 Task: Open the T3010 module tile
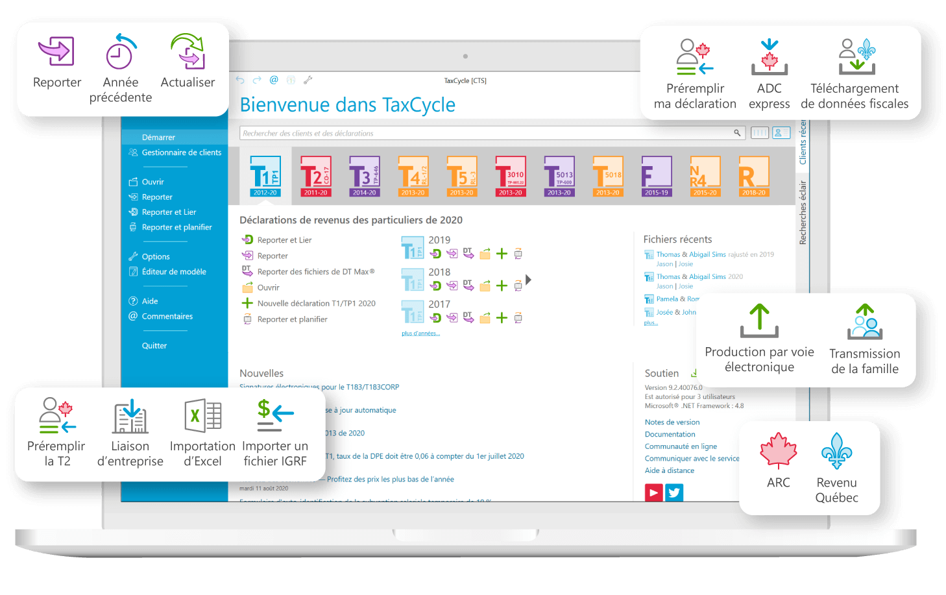click(x=510, y=175)
